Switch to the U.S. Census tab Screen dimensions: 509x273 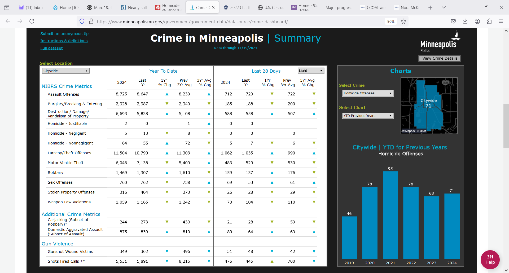tap(271, 7)
